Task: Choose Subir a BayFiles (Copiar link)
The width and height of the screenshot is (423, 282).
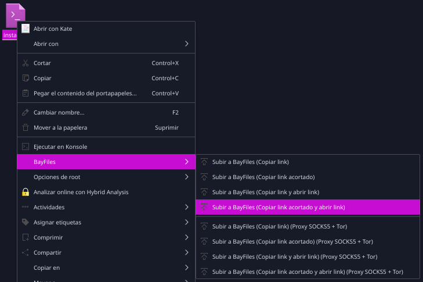Action: point(308,162)
